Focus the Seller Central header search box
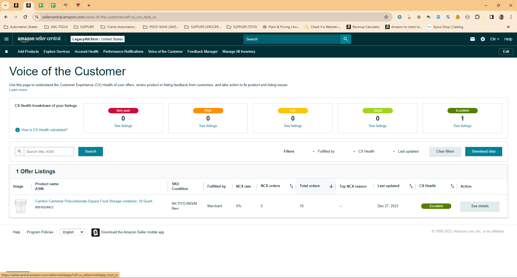The image size is (517, 278). [x=292, y=39]
